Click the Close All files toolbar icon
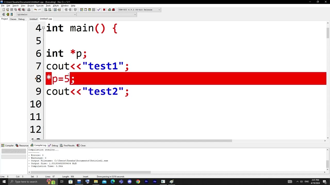The height and width of the screenshot is (185, 330). (23, 10)
